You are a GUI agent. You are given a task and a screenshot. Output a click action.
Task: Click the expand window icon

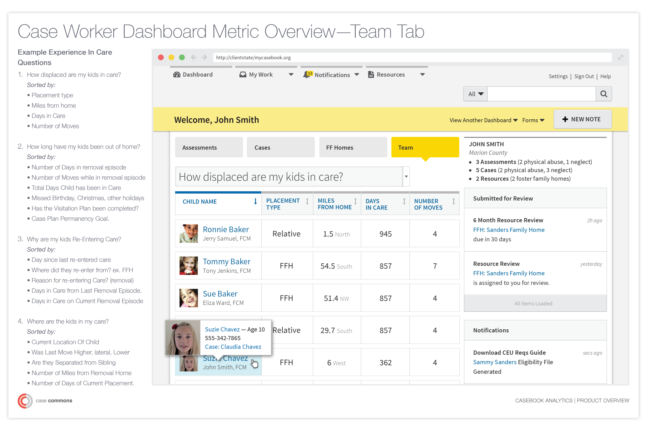coord(620,57)
